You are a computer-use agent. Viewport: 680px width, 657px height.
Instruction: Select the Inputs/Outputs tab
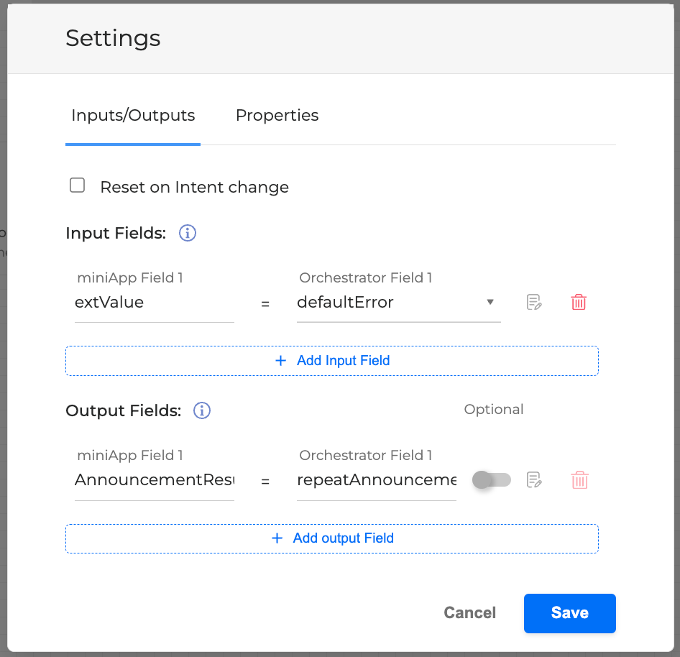coord(133,115)
